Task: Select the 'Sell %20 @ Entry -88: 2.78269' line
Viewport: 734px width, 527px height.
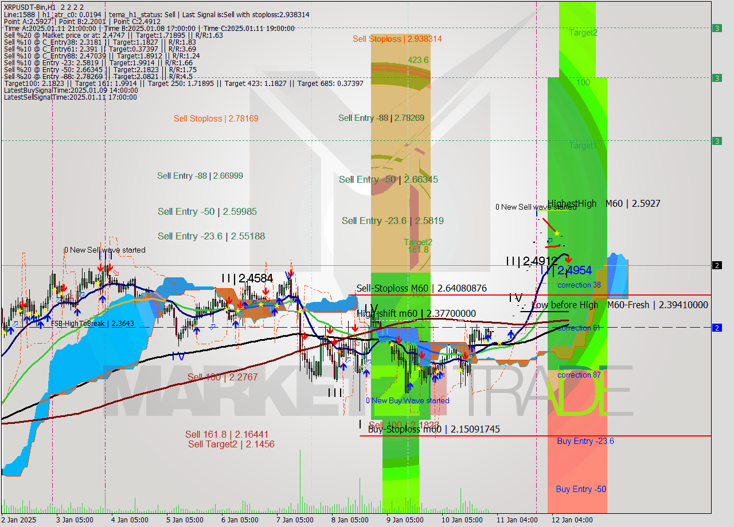Action: [x=98, y=76]
